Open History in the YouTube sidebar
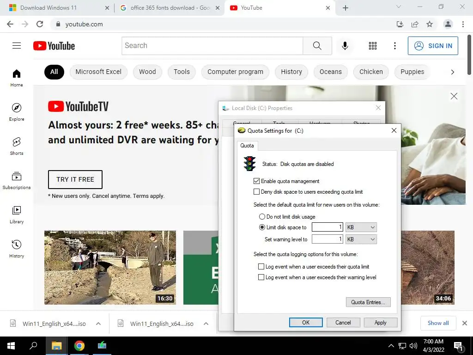This screenshot has height=355, width=473. tap(17, 249)
